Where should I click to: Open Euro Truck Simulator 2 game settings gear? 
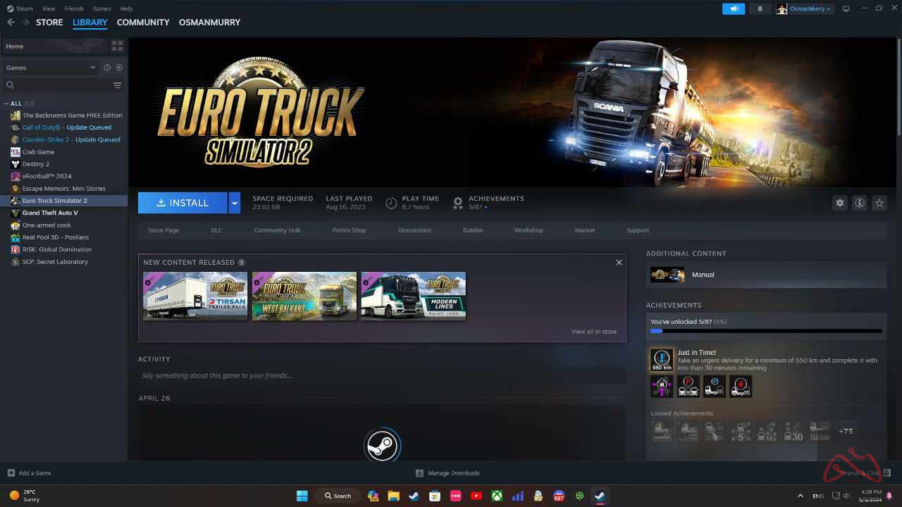[839, 203]
